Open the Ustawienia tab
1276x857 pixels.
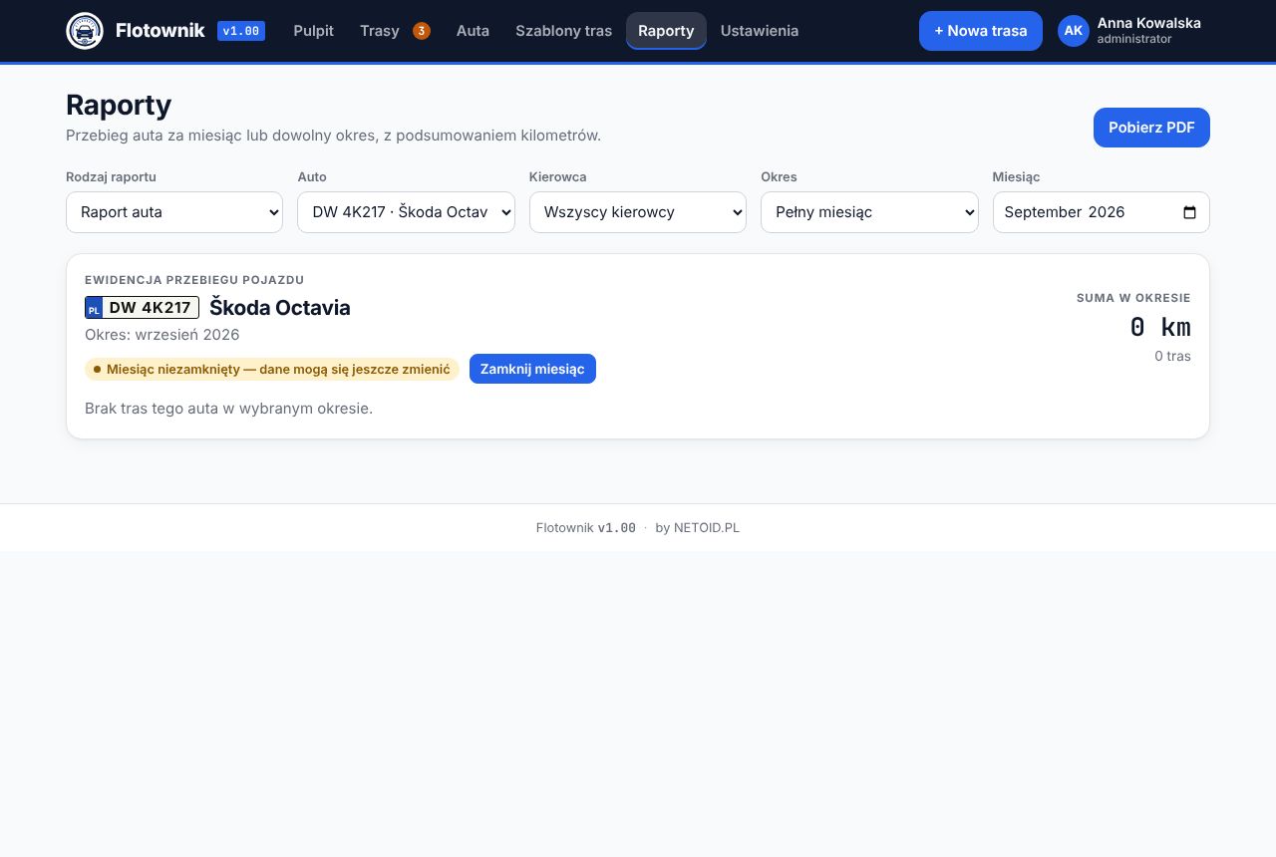coord(760,31)
